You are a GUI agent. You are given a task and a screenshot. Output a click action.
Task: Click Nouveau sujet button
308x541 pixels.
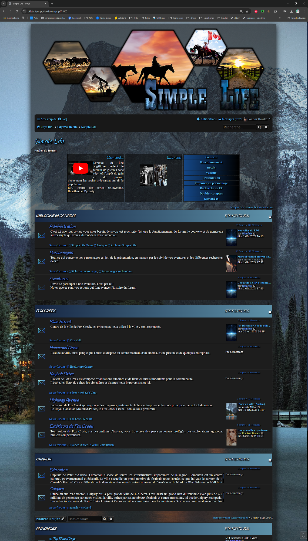(x=50, y=519)
